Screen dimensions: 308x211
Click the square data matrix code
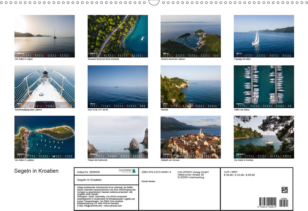(285, 190)
